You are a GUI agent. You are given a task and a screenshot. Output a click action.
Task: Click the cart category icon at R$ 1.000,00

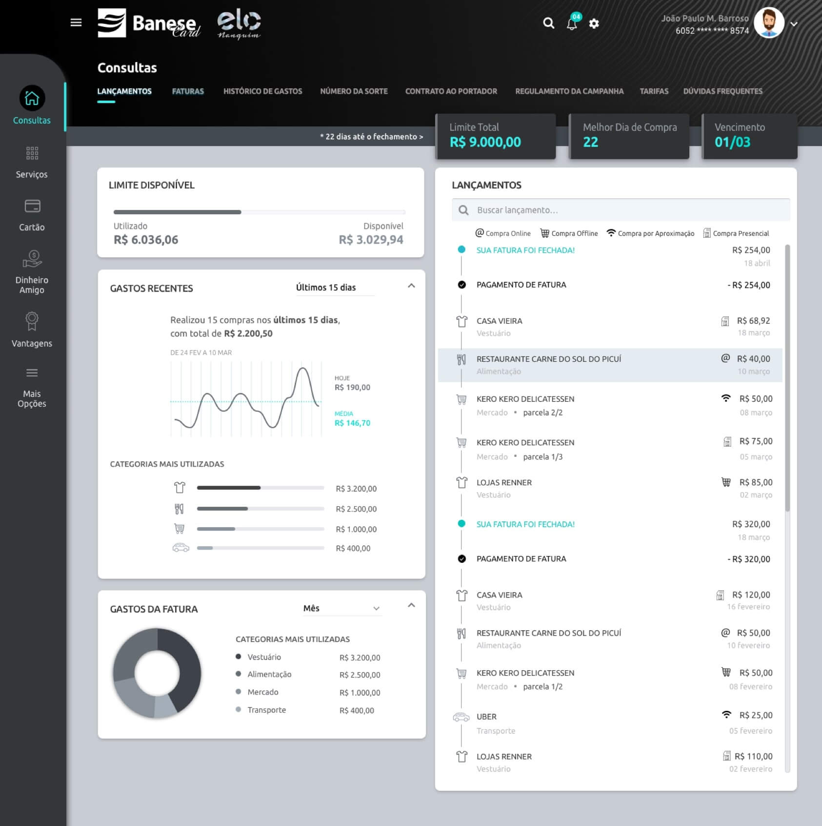point(180,529)
